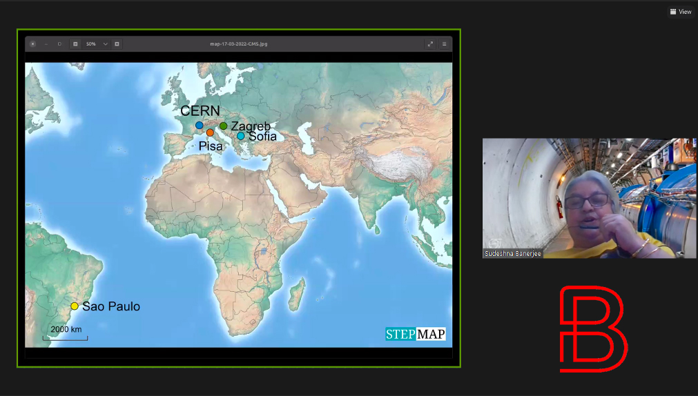Screen dimensions: 698x396
Task: Click the Sudeshna Banerjee name label
Action: (x=513, y=254)
